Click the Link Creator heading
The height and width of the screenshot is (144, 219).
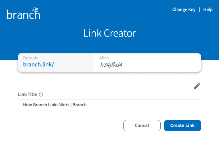[109, 33]
